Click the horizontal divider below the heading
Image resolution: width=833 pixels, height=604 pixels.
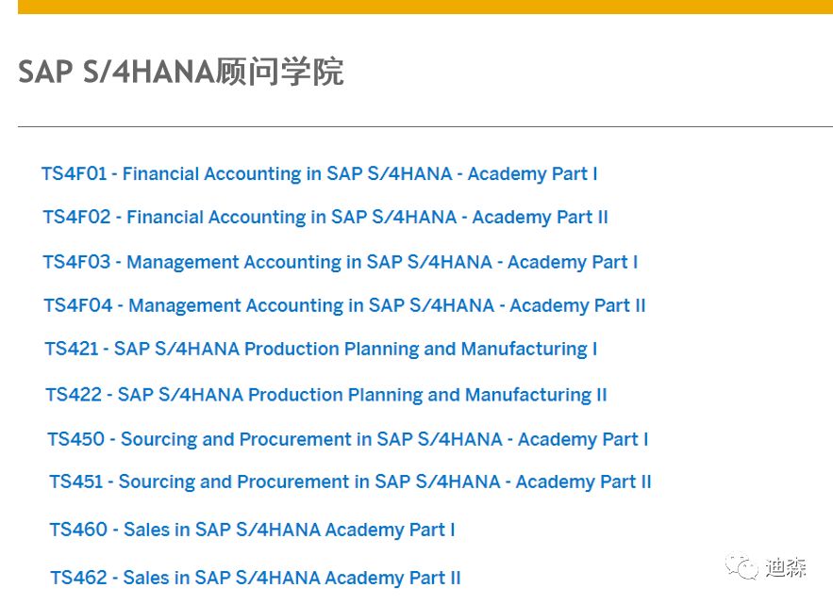[x=425, y=126]
